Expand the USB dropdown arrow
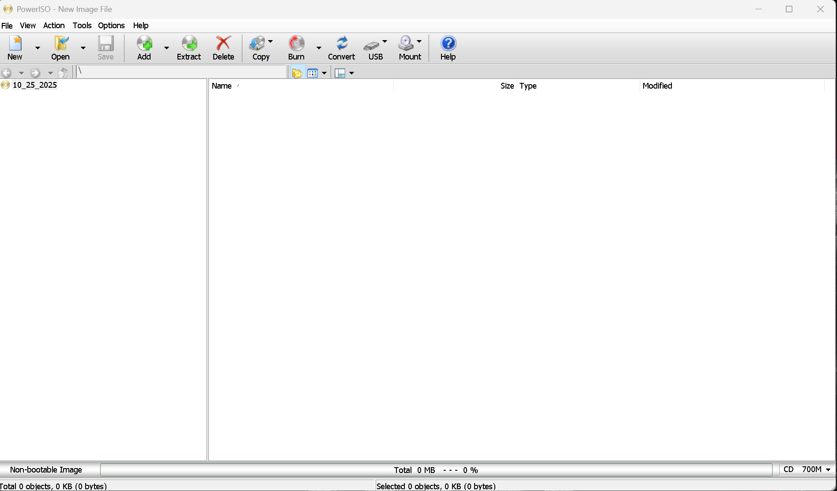This screenshot has width=837, height=491. [x=385, y=41]
